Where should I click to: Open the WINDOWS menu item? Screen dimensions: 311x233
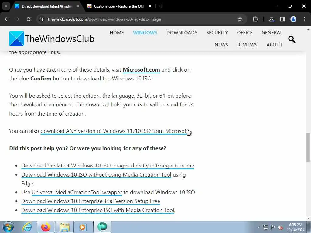145,33
